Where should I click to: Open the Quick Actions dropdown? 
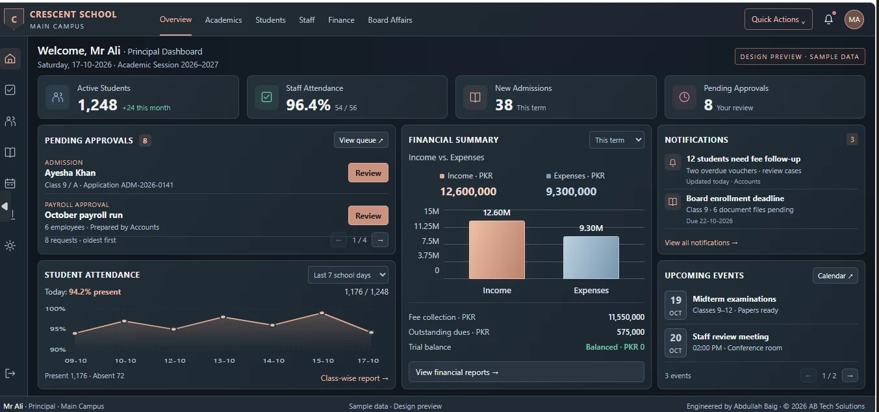point(778,19)
